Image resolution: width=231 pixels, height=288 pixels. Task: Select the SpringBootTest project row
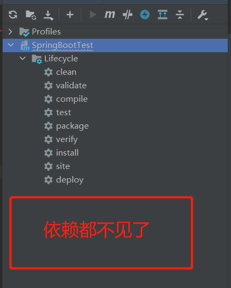pyautogui.click(x=115, y=45)
